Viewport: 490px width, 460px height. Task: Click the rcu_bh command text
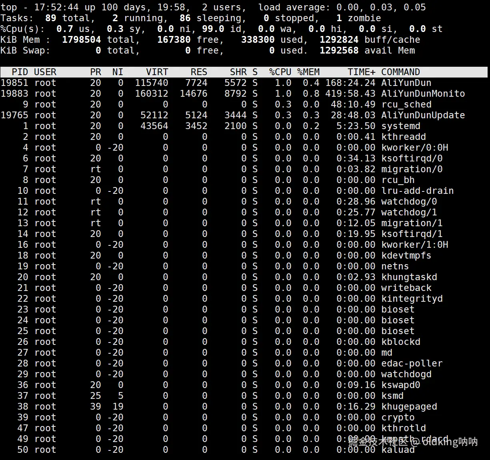pyautogui.click(x=398, y=180)
